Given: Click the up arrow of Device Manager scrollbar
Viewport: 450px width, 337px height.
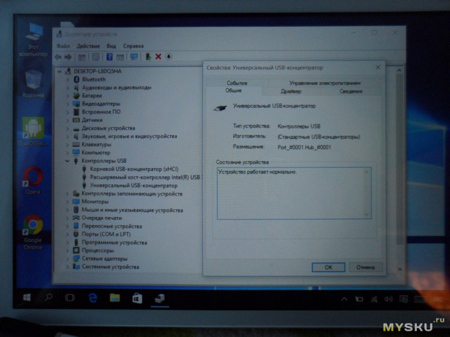Looking at the screenshot, I should pyautogui.click(x=399, y=71).
